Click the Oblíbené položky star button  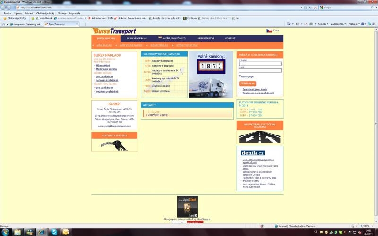15,18
